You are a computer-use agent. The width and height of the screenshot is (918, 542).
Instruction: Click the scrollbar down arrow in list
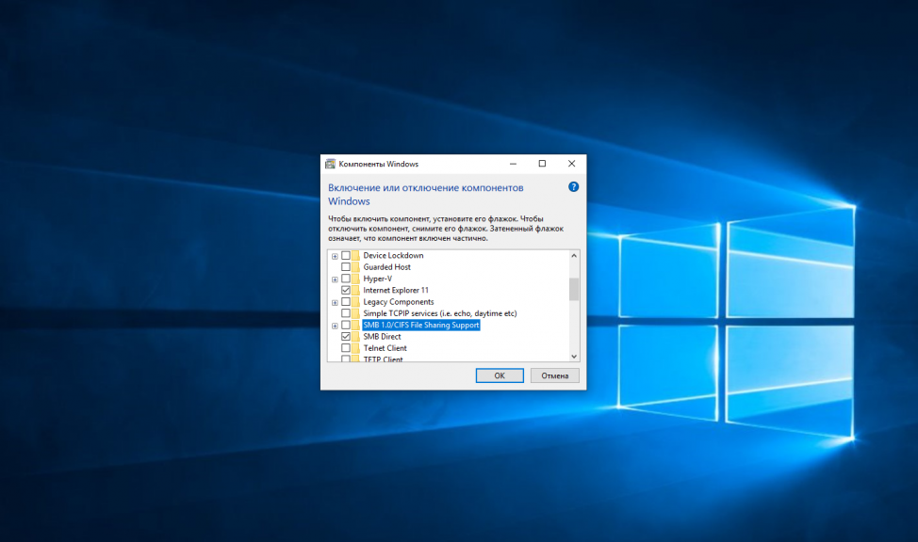click(x=574, y=356)
